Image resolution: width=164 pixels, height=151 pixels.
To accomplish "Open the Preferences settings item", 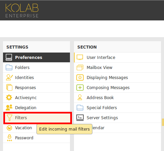I will pyautogui.click(x=36, y=57).
